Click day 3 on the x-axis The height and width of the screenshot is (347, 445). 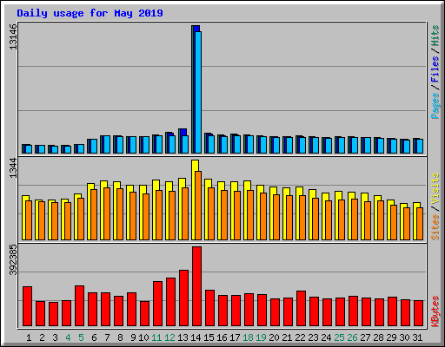pyautogui.click(x=55, y=337)
